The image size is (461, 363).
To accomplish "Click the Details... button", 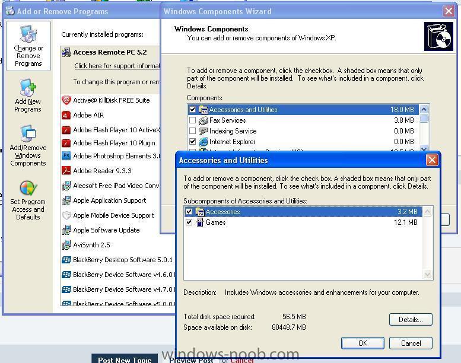I will (411, 320).
